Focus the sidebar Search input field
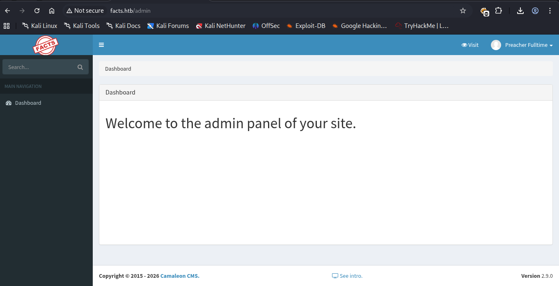559x286 pixels. coord(41,67)
